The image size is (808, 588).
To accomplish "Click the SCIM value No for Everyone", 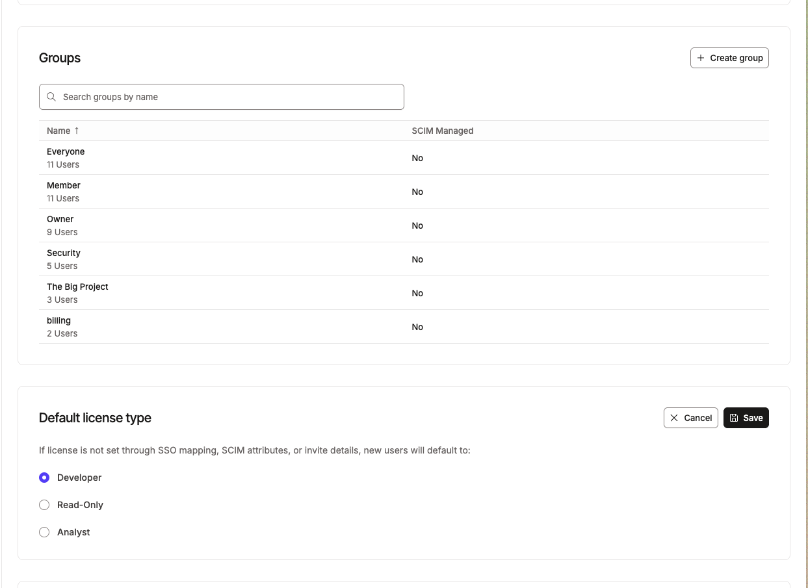I will point(417,158).
